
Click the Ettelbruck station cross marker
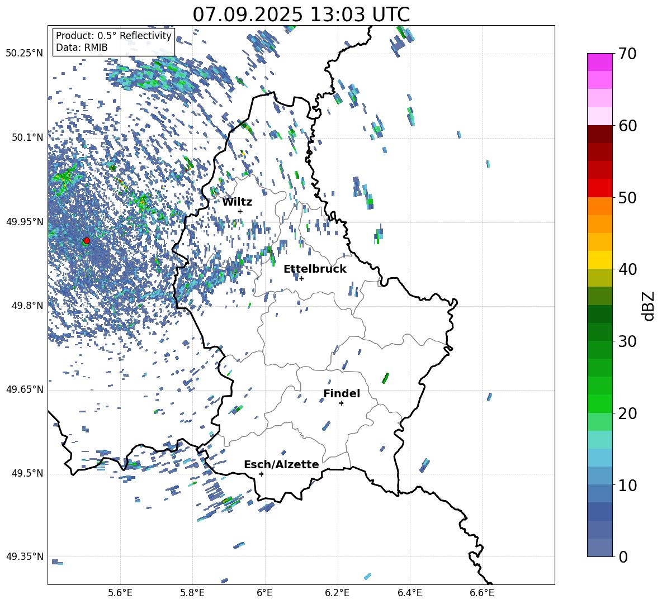click(301, 278)
